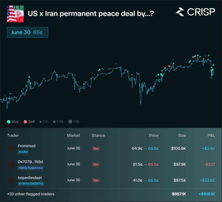Click the $867.1K total size

[x=179, y=194]
